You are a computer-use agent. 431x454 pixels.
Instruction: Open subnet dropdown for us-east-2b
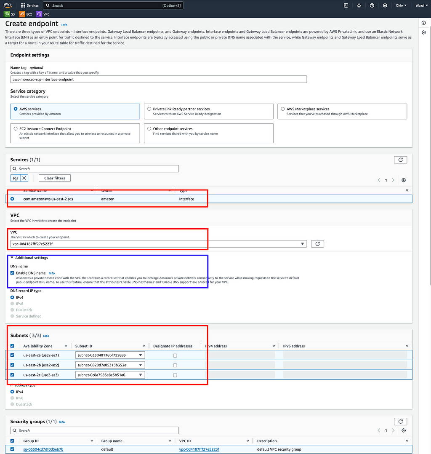point(110,365)
